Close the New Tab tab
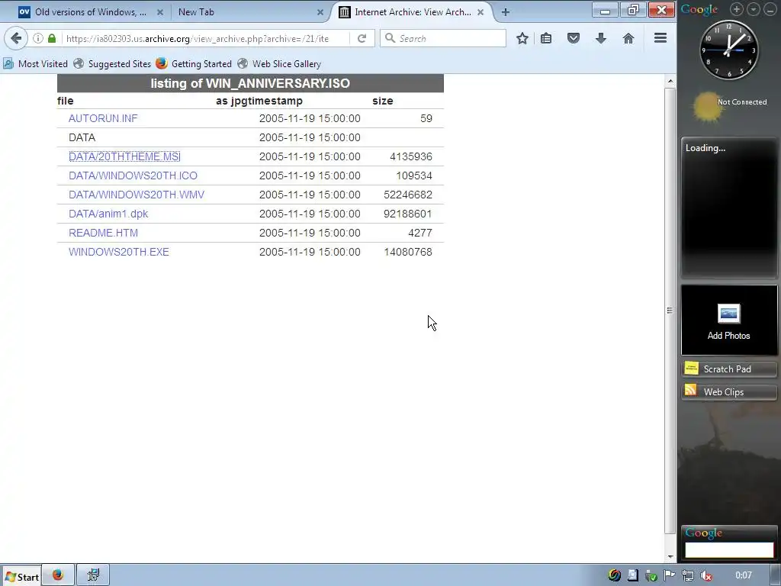The image size is (781, 586). (x=320, y=12)
